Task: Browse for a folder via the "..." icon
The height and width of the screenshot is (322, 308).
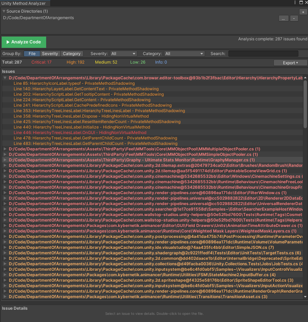Action: pyautogui.click(x=283, y=18)
